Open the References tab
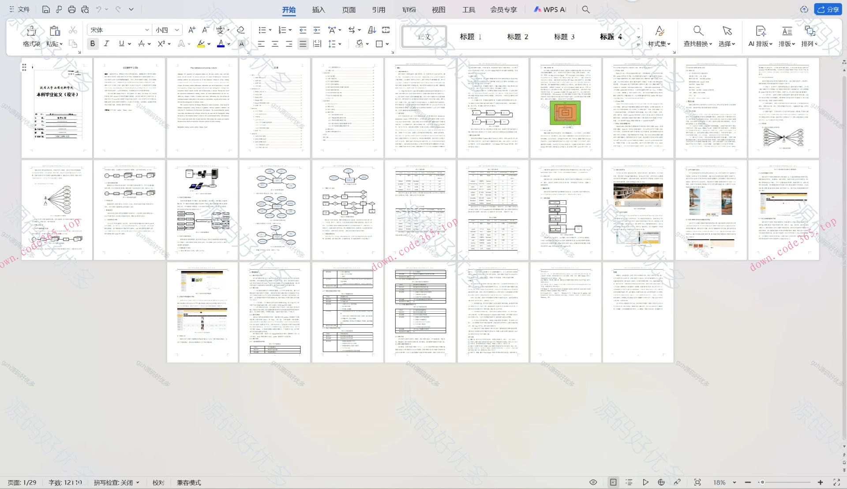This screenshot has height=489, width=847. coord(378,10)
